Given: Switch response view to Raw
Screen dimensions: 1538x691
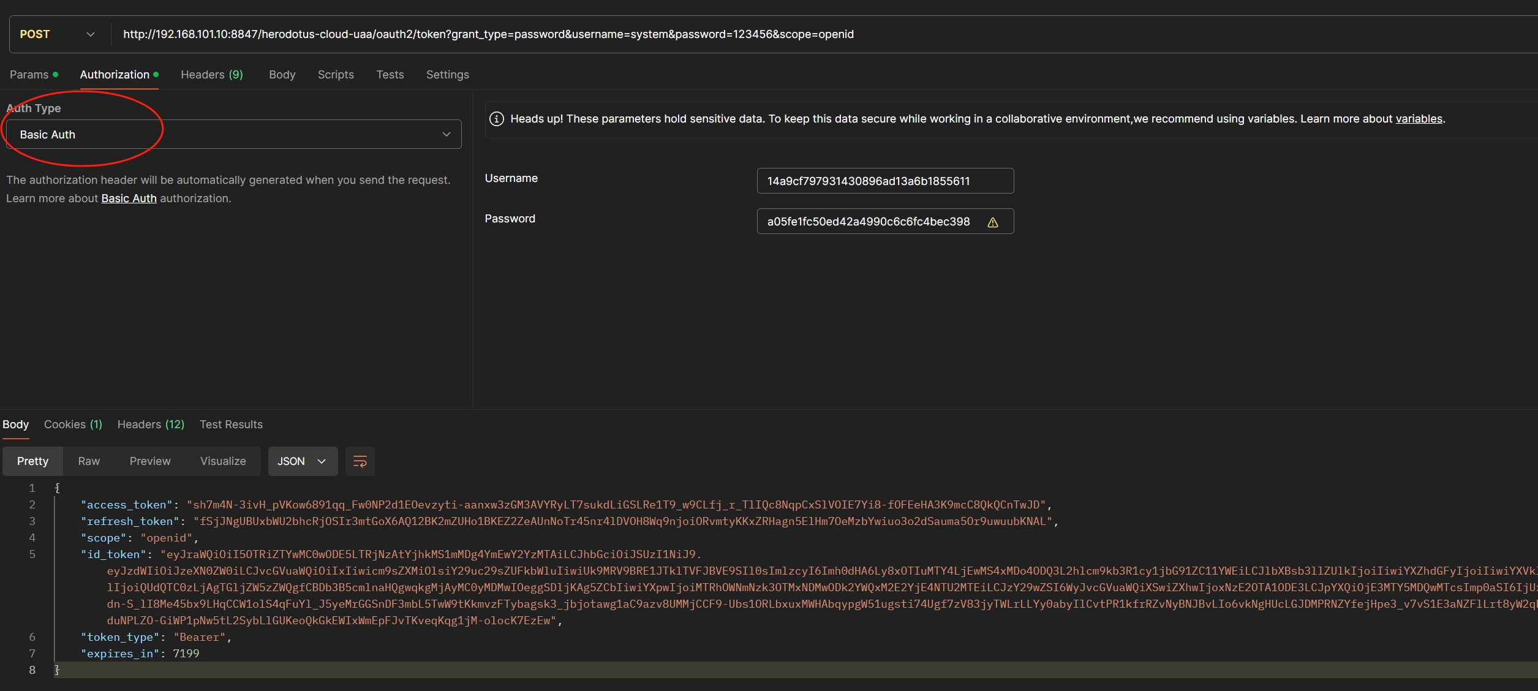Looking at the screenshot, I should click(89, 461).
